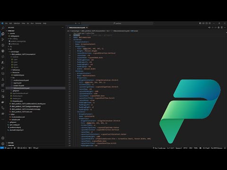Open the Testing beaker view
This screenshot has height=170, width=227.
pyautogui.click(x=3, y=79)
